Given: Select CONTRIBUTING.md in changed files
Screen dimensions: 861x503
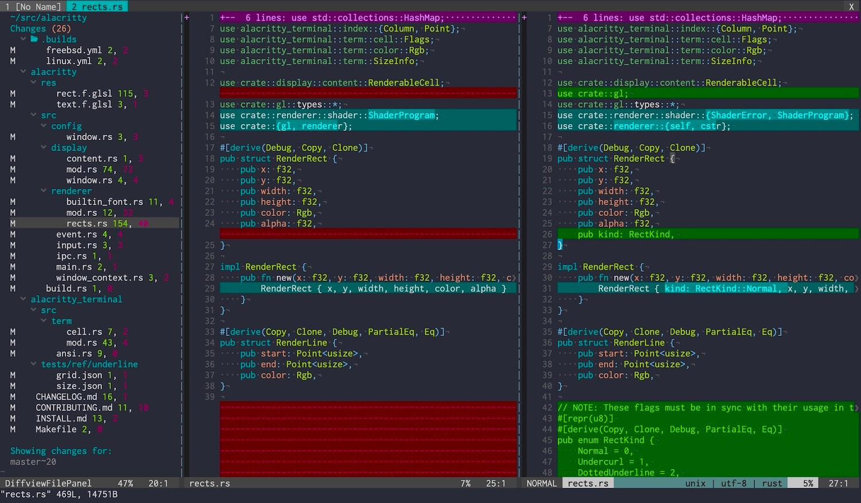Looking at the screenshot, I should 74,408.
